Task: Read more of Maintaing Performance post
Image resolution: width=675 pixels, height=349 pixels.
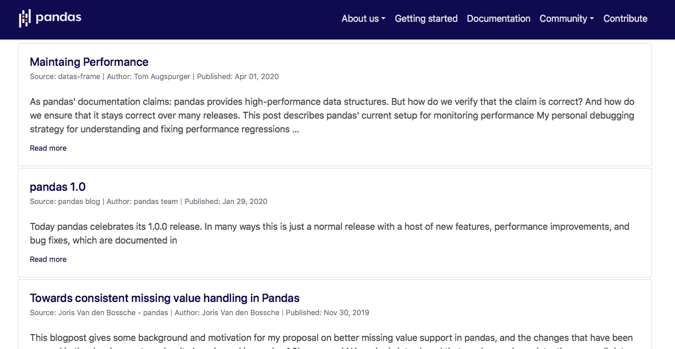Action: point(48,148)
